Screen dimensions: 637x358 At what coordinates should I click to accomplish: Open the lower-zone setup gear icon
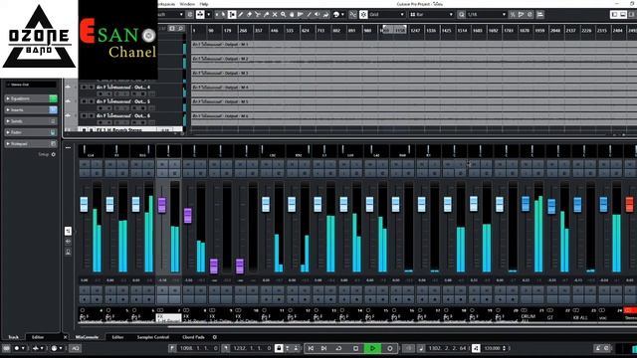click(215, 337)
